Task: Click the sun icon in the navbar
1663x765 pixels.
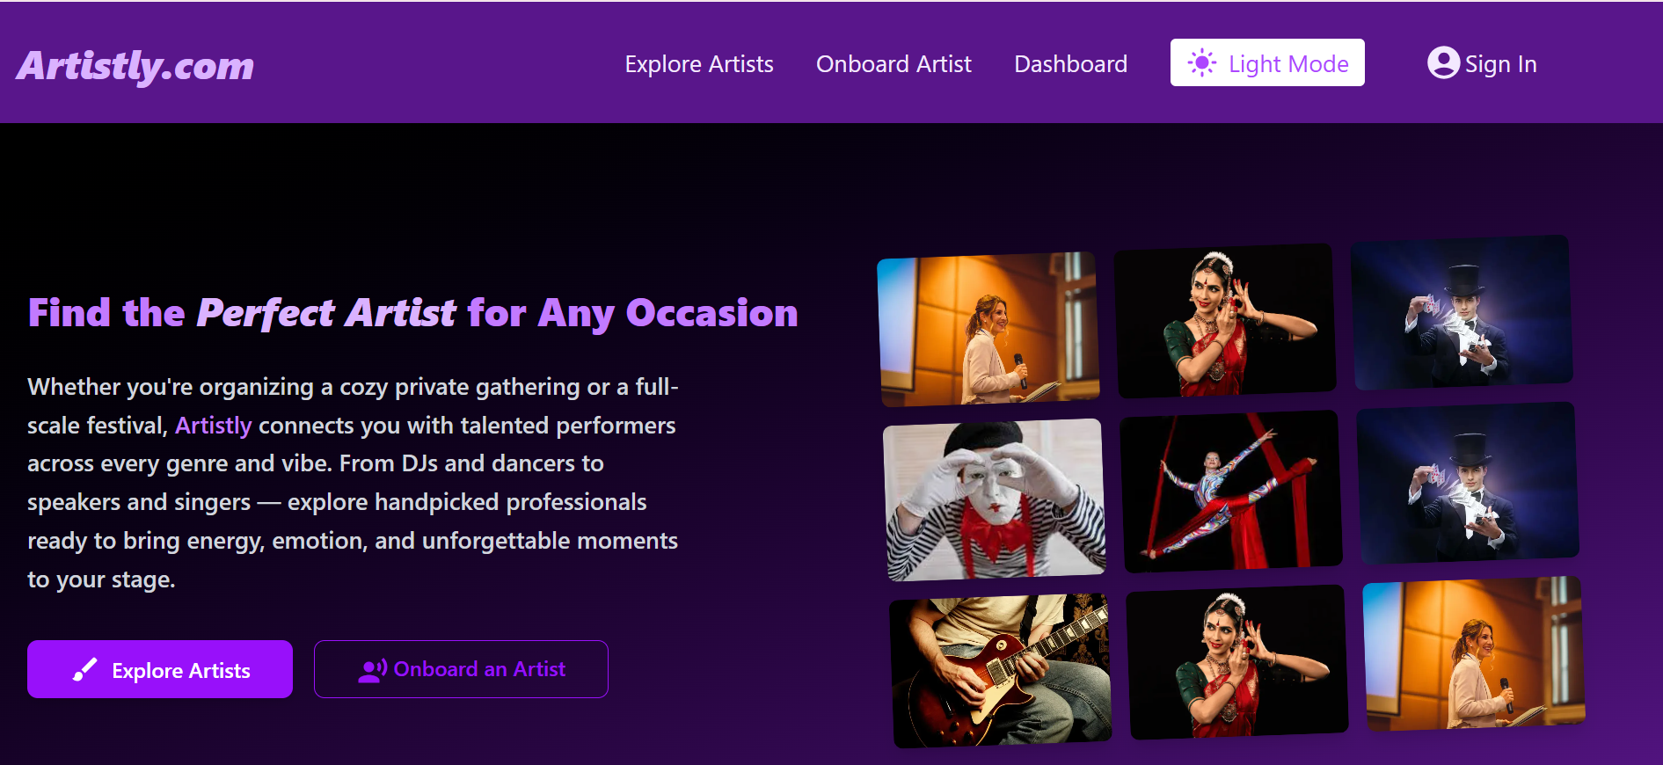Action: coord(1202,63)
